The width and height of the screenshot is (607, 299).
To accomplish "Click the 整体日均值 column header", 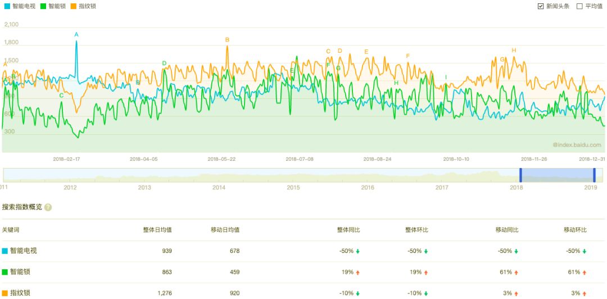I will tap(157, 230).
